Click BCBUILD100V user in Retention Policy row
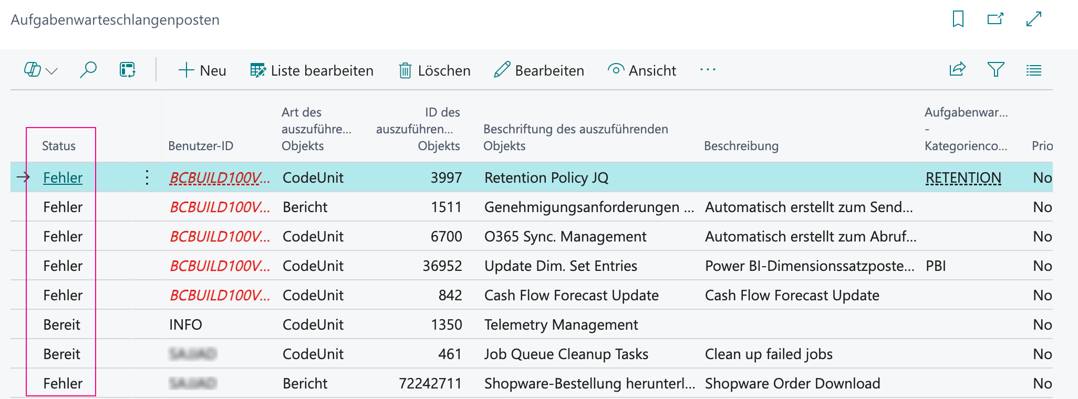This screenshot has width=1078, height=399. pyautogui.click(x=220, y=177)
